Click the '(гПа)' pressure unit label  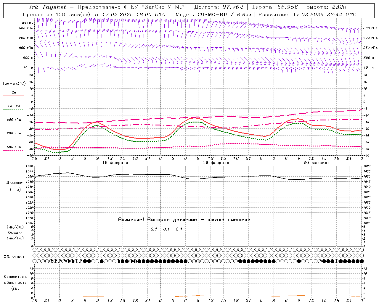[x=15, y=190]
